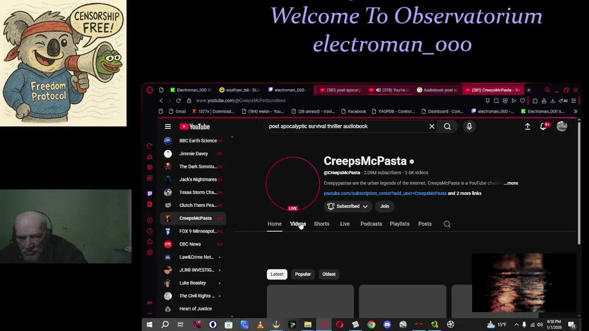Open the 'and 2 more links' text
589x331 pixels.
[465, 194]
